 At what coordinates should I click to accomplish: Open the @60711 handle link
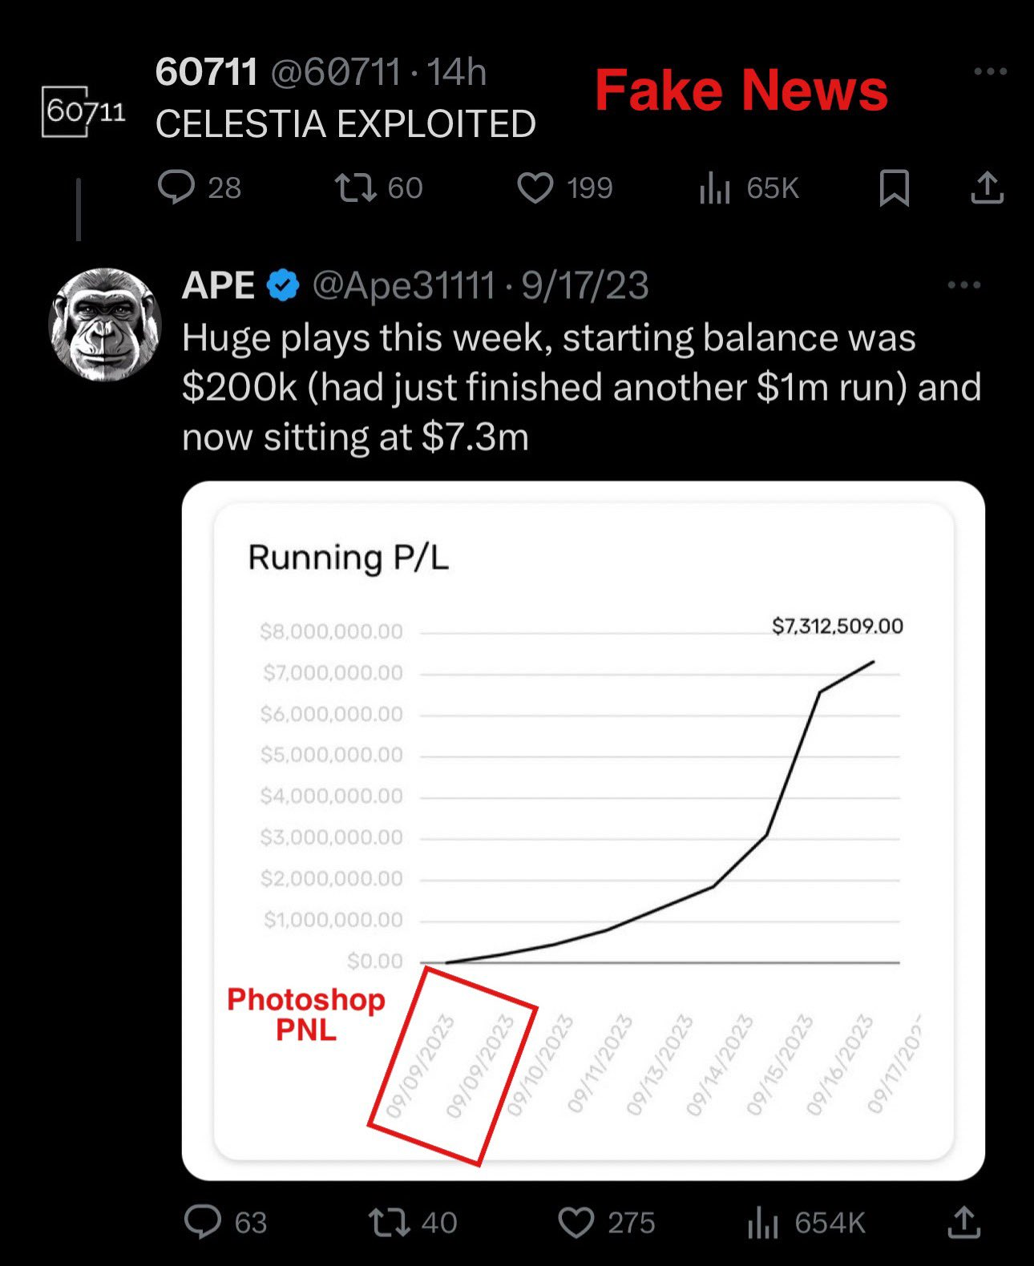335,72
